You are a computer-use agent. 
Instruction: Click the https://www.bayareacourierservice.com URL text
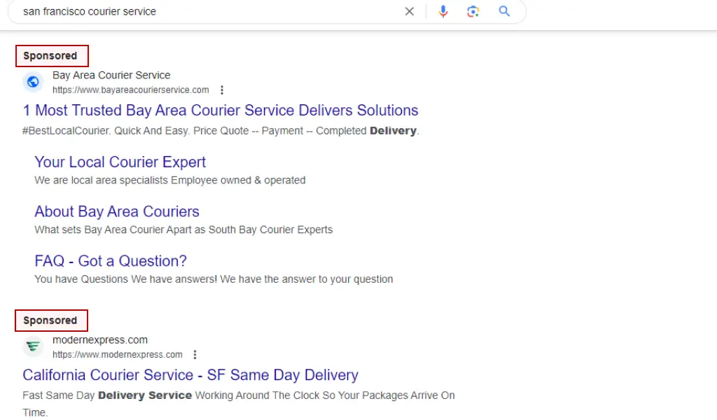click(131, 90)
